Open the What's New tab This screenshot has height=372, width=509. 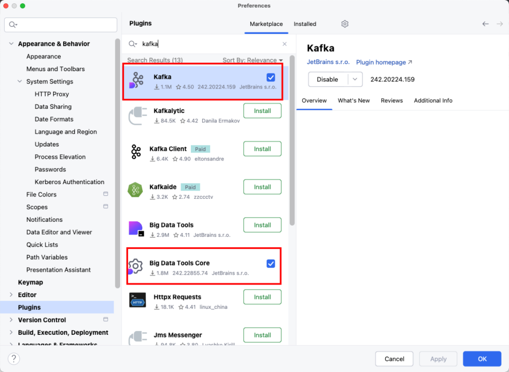tap(354, 101)
